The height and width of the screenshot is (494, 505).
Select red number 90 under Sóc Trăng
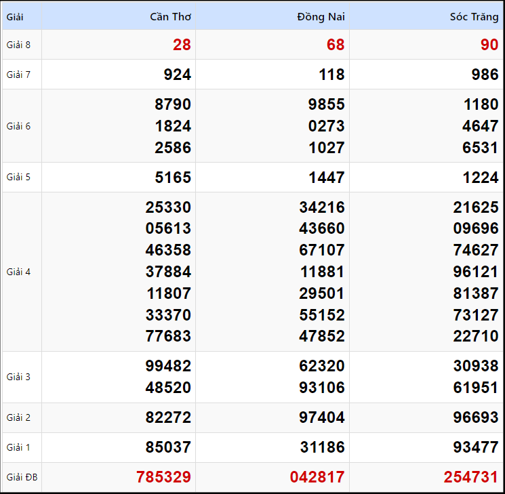tap(489, 45)
